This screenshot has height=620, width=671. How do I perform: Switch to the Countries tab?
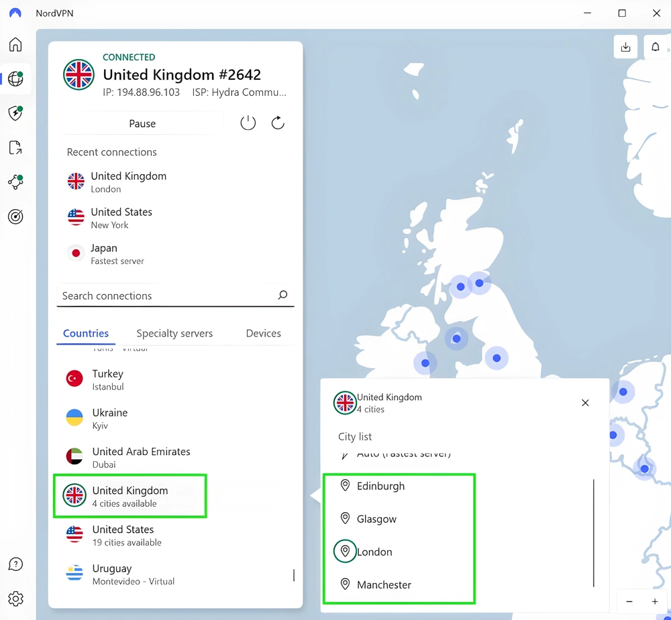pos(86,334)
